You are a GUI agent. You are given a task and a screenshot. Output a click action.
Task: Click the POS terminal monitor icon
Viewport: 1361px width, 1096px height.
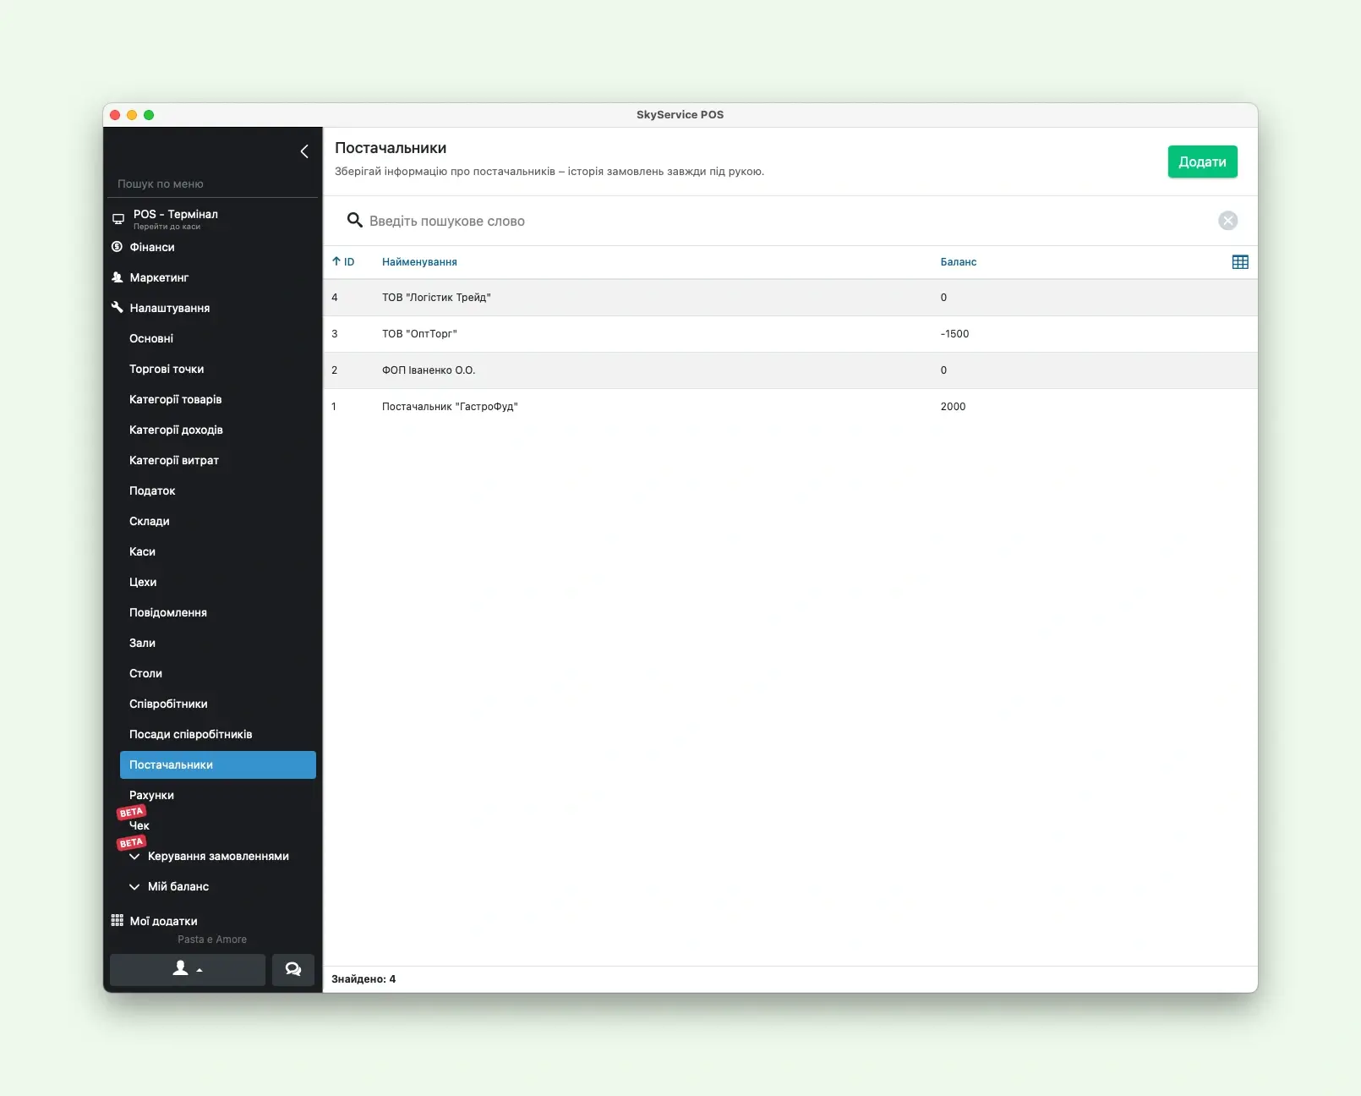118,219
